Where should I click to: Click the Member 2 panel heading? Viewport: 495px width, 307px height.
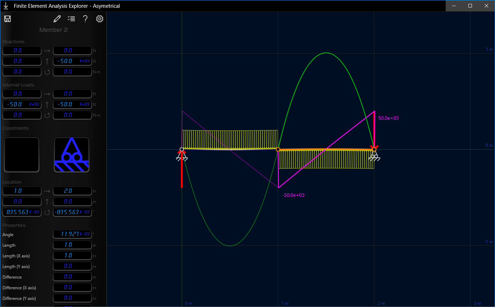[54, 30]
